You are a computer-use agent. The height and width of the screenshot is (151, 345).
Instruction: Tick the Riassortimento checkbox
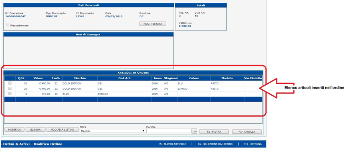coord(8,25)
